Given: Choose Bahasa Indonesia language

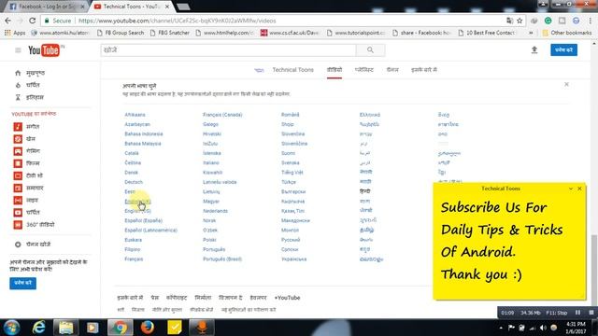Looking at the screenshot, I should click(x=143, y=133).
